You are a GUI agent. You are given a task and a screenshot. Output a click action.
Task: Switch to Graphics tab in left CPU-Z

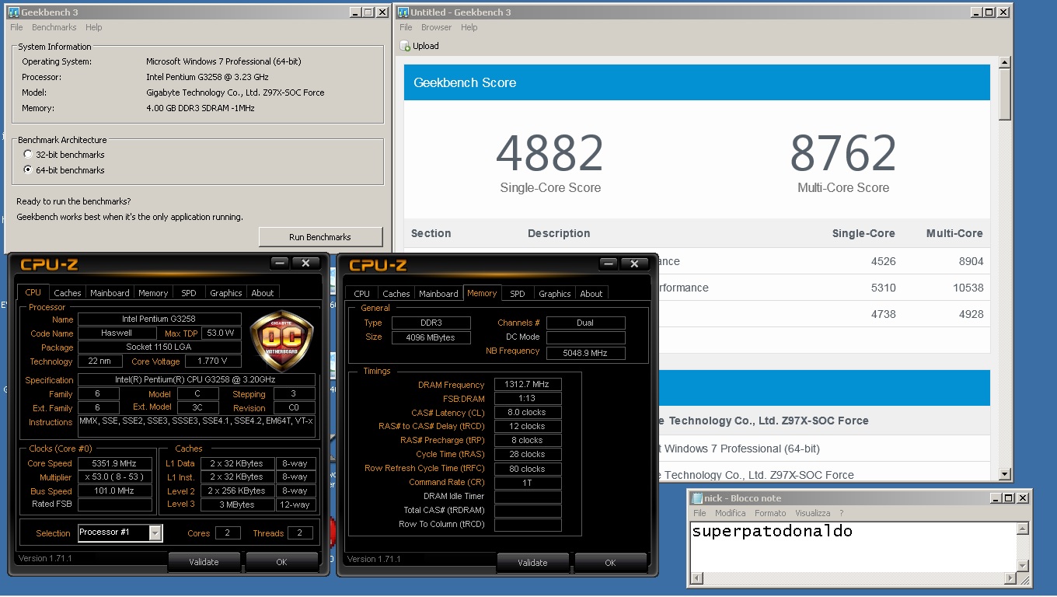click(x=226, y=293)
